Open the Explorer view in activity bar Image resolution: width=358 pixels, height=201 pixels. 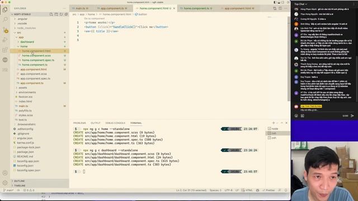click(5, 9)
